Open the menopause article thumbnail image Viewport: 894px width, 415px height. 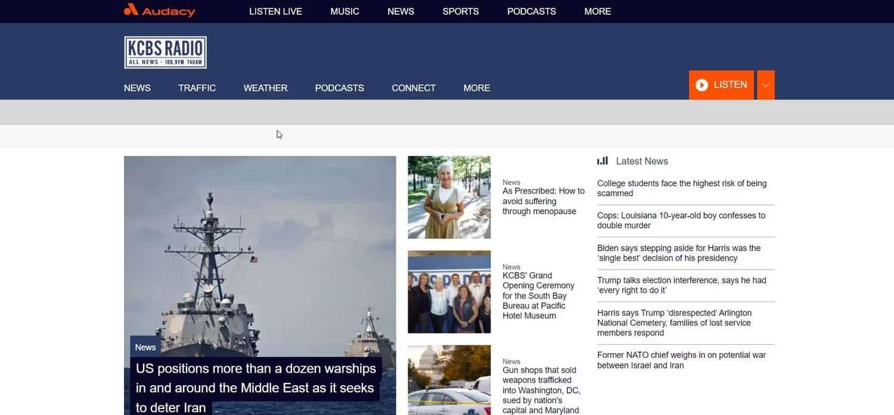pos(449,197)
